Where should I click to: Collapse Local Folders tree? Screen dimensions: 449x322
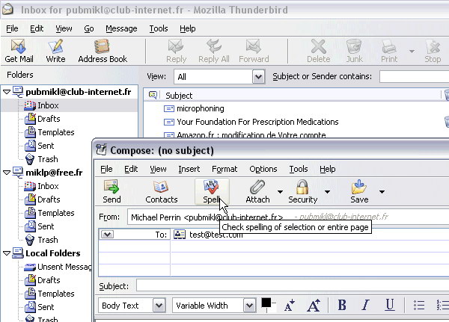click(x=6, y=253)
